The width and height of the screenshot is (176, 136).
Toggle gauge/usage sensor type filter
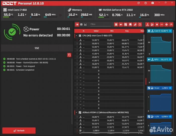pos(171,24)
